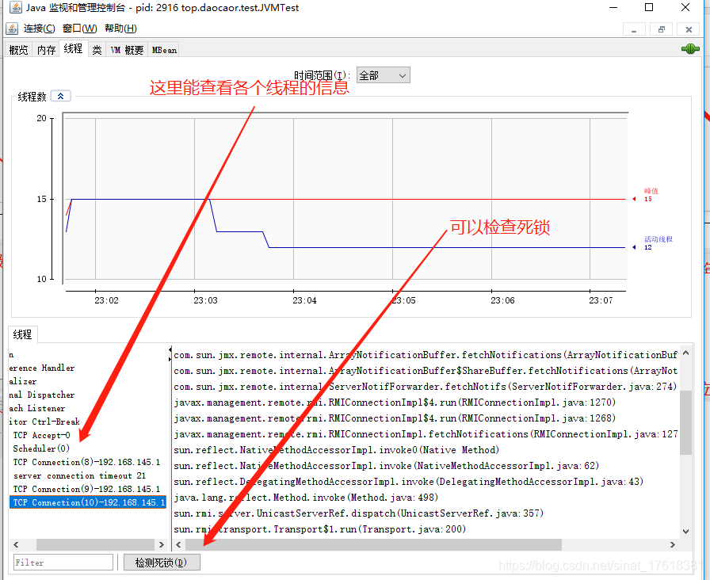The height and width of the screenshot is (580, 710).
Task: Click stack line sun.rmi.transport.Transport$1.run
Action: pos(319,529)
